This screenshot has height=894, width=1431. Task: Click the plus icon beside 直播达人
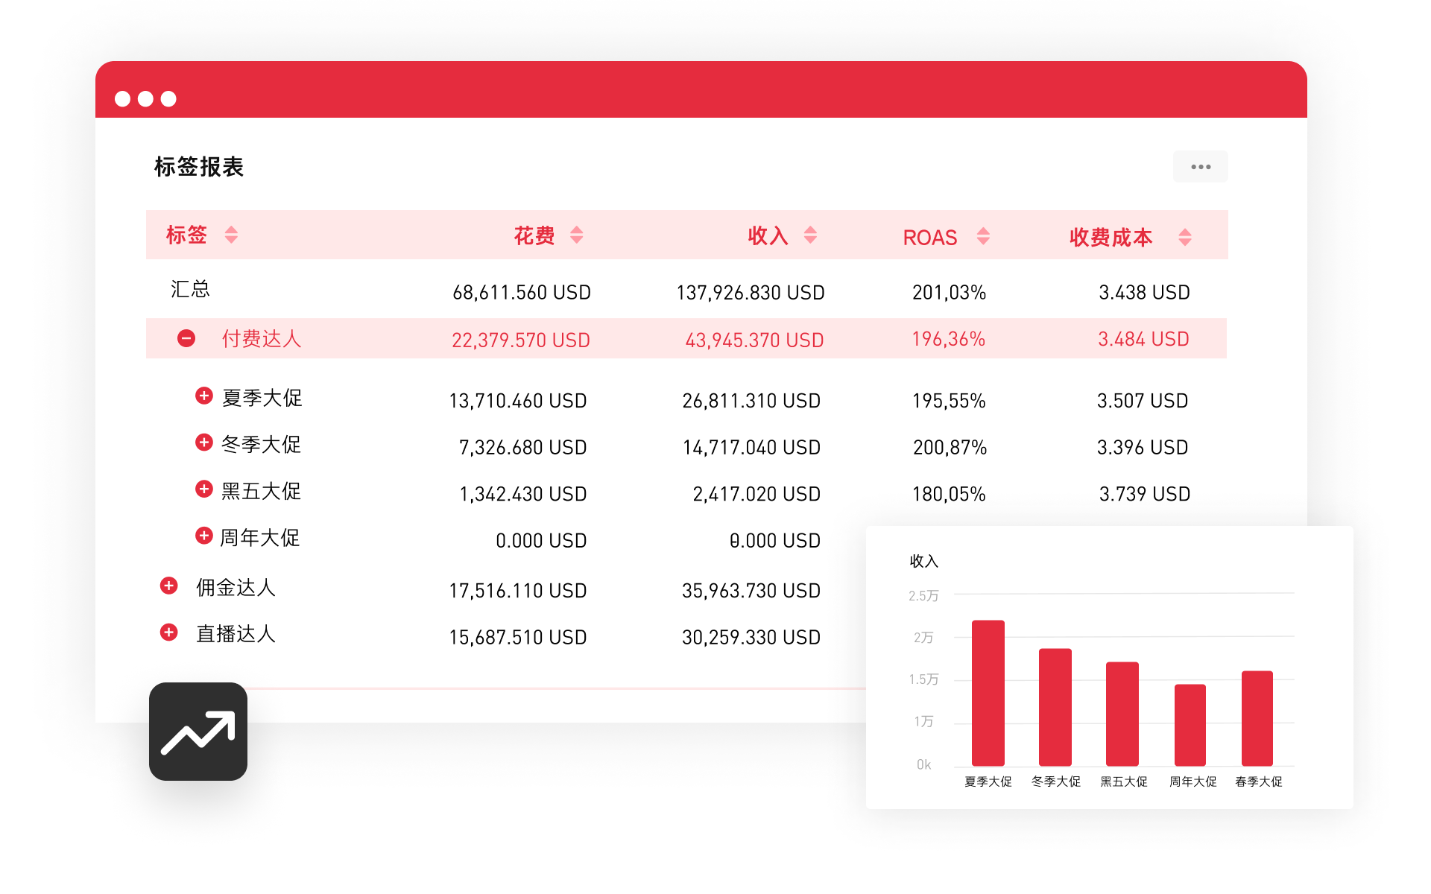pos(168,633)
